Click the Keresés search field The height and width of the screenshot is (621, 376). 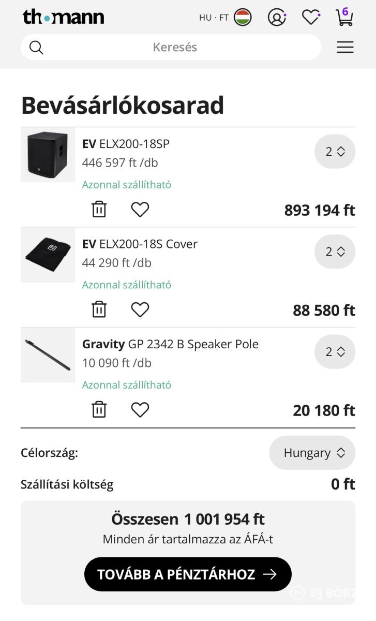pos(175,48)
